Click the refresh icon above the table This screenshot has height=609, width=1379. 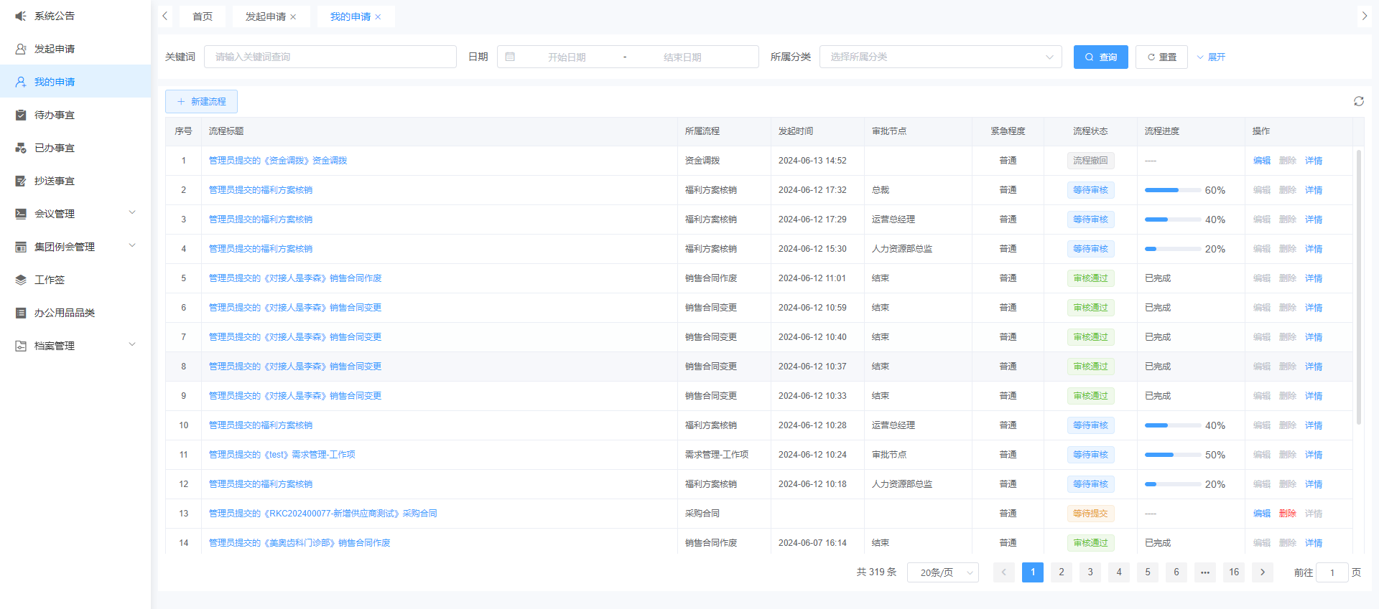pos(1358,101)
